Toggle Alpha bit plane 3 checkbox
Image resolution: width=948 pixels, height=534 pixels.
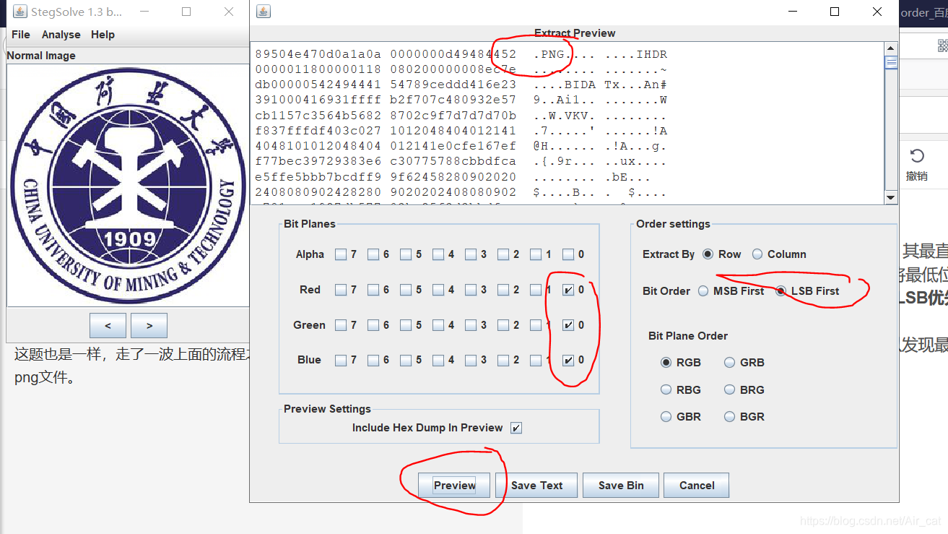(471, 254)
